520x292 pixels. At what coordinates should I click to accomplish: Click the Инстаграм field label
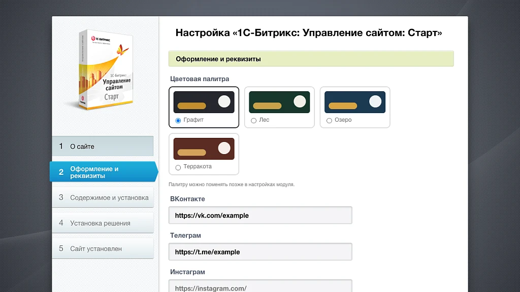pyautogui.click(x=187, y=272)
